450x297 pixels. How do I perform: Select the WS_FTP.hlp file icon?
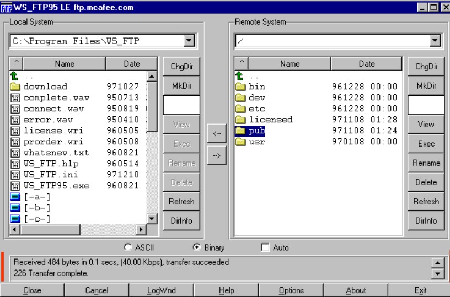click(15, 164)
